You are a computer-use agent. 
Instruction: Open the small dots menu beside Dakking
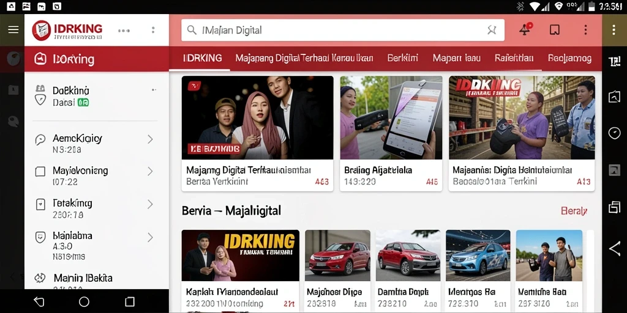pos(154,90)
